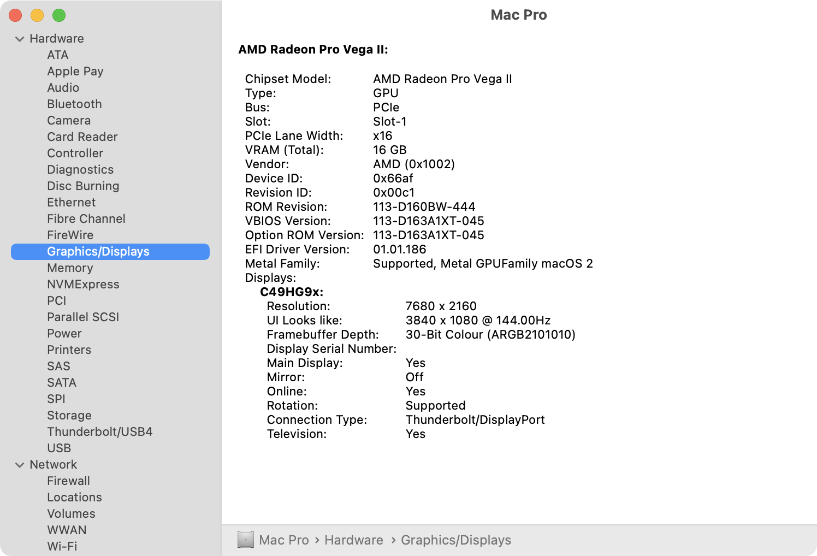Show SAS hardware information
Viewport: 817px width, 556px height.
pyautogui.click(x=59, y=366)
